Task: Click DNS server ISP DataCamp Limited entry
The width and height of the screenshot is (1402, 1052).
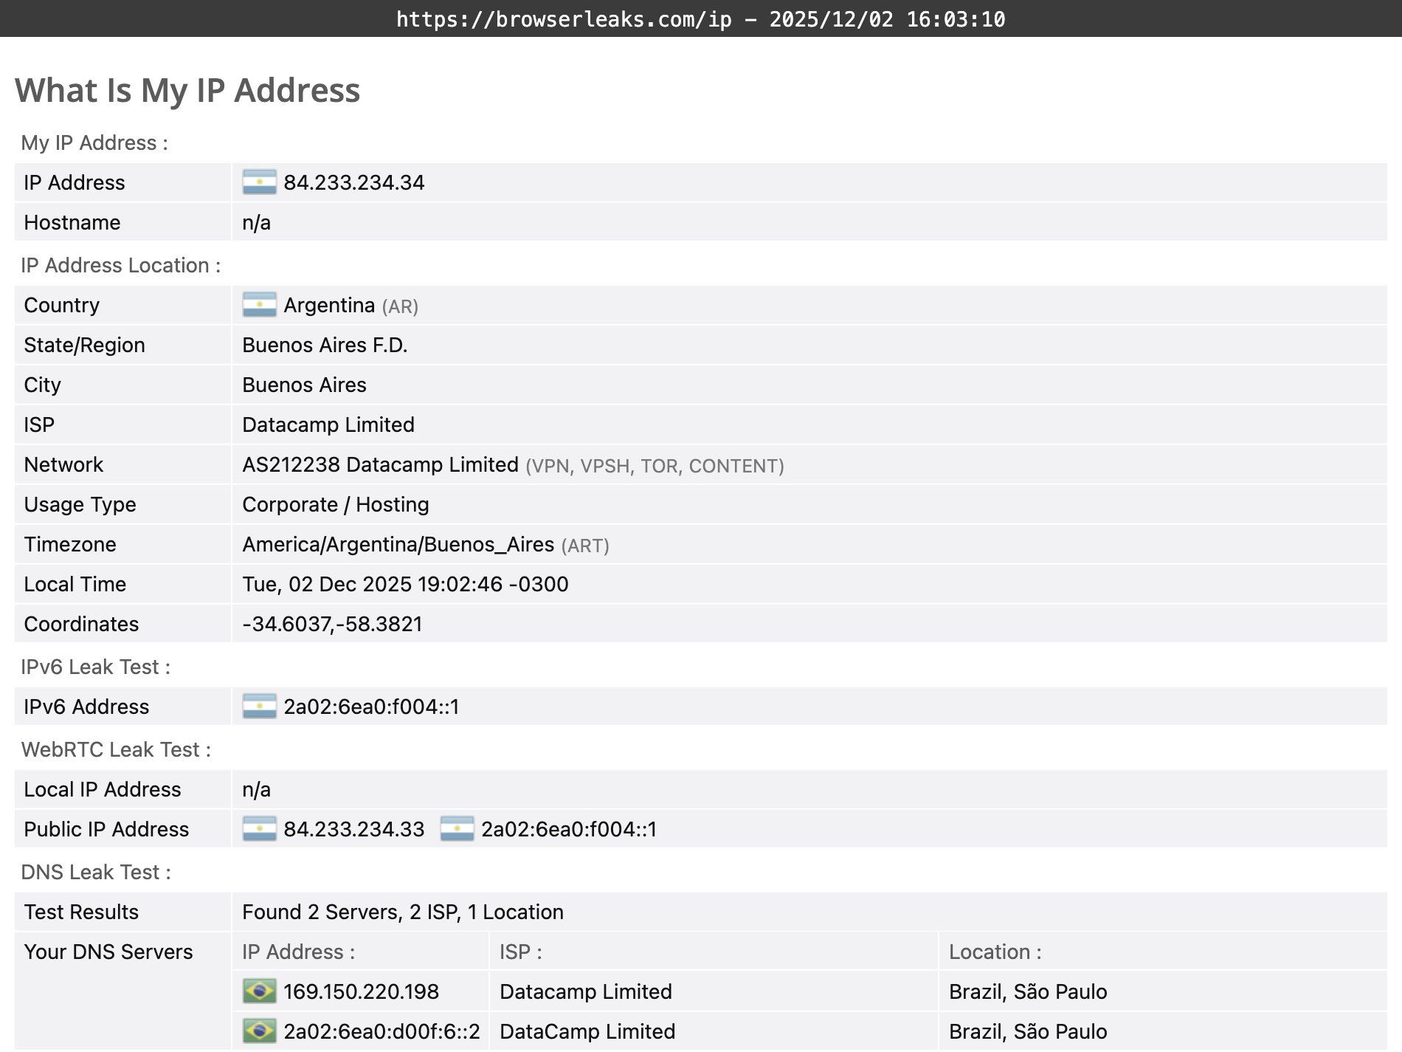Action: point(587,1031)
